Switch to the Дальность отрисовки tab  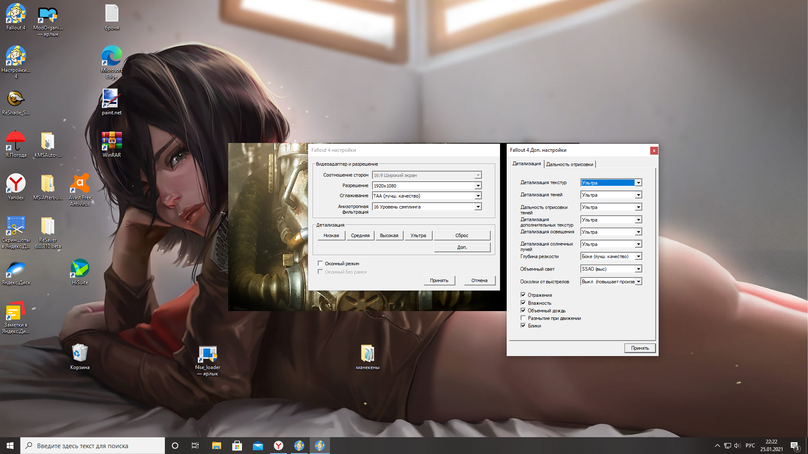point(569,164)
